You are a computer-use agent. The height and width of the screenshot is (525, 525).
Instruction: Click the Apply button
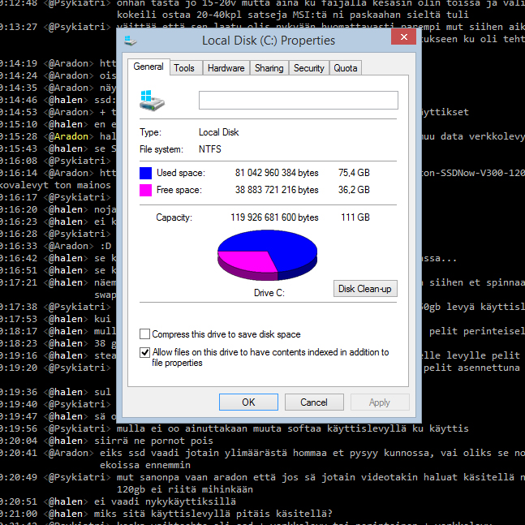(379, 402)
